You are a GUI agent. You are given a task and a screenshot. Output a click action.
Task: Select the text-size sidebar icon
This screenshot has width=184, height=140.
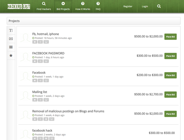pos(11,30)
